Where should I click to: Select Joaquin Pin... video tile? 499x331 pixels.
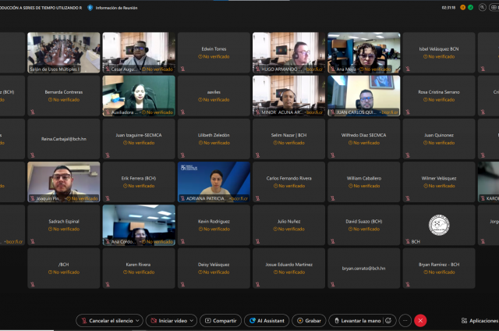[x=64, y=182]
